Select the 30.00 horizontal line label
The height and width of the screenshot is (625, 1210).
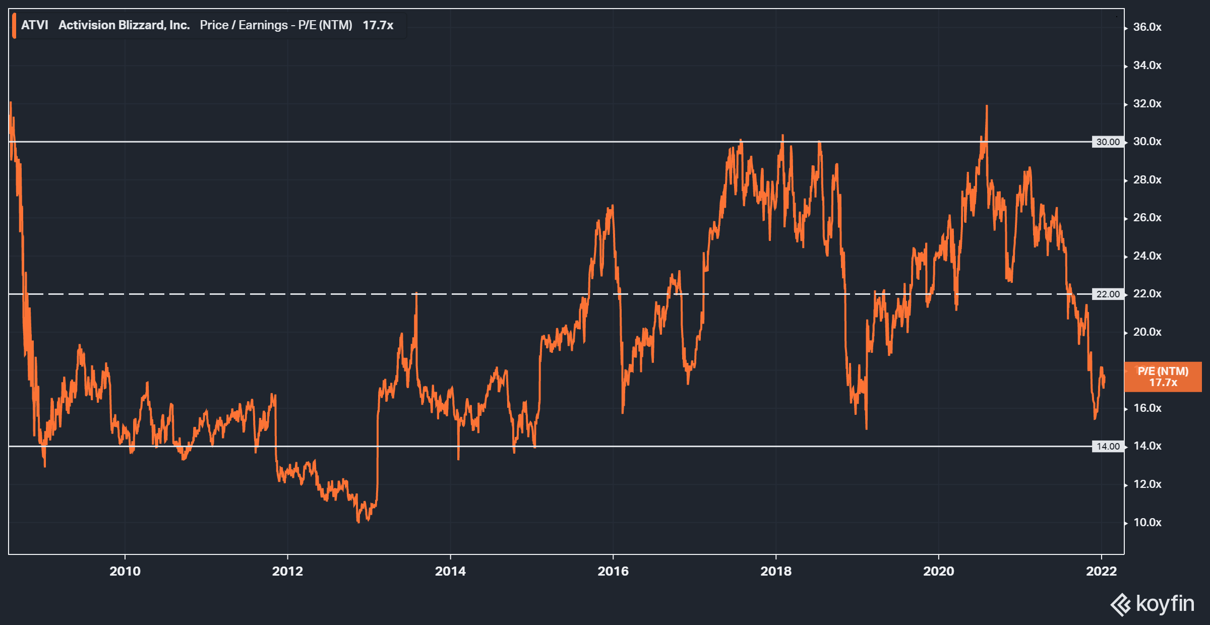[x=1108, y=142]
